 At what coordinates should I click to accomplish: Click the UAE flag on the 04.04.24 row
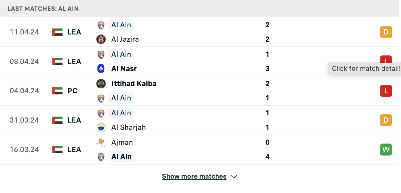click(x=57, y=91)
